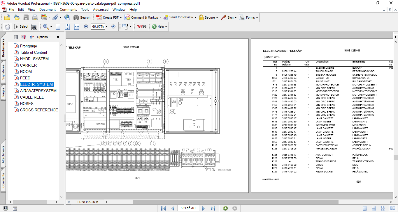Viewport: 398px width, 212px height.
Task: Click the Snapshot camera tool
Action: pyautogui.click(x=34, y=26)
